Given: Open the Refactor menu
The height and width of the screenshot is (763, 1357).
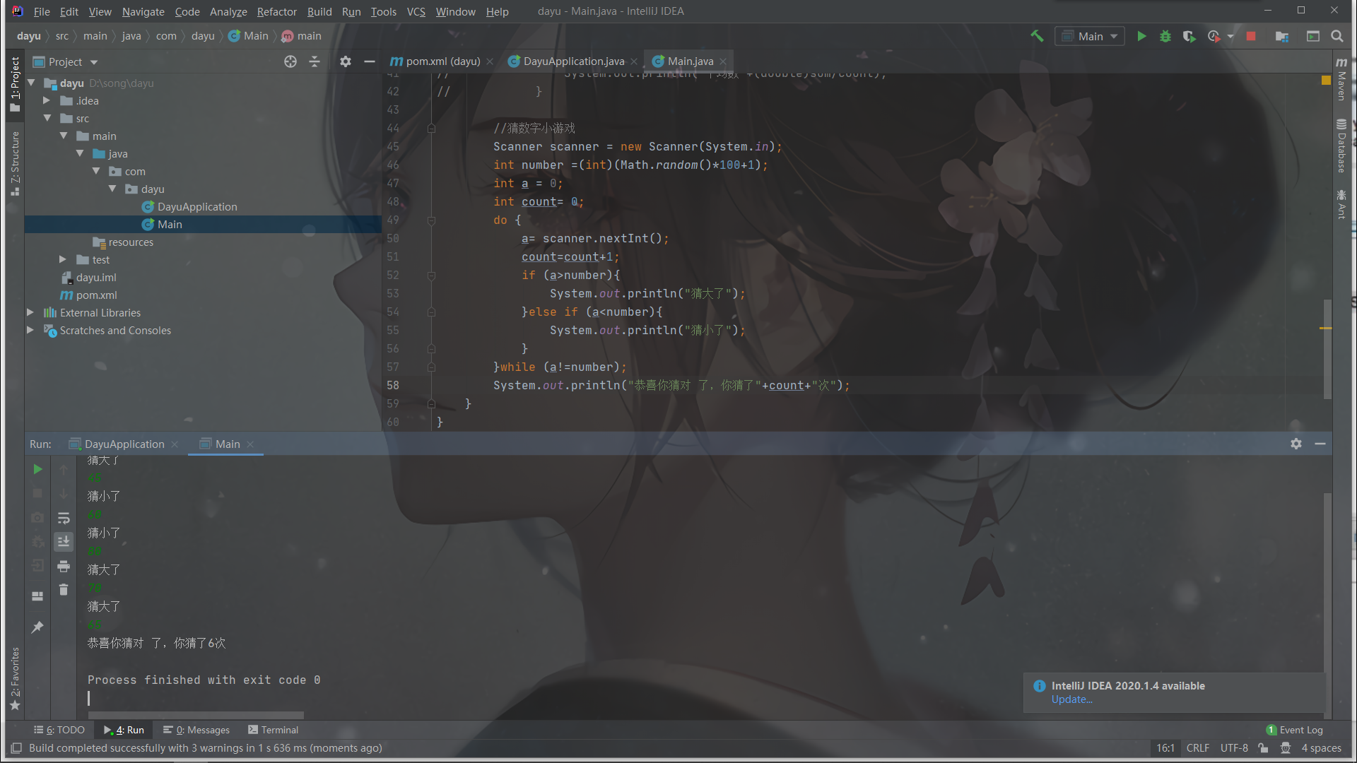Looking at the screenshot, I should pyautogui.click(x=276, y=11).
